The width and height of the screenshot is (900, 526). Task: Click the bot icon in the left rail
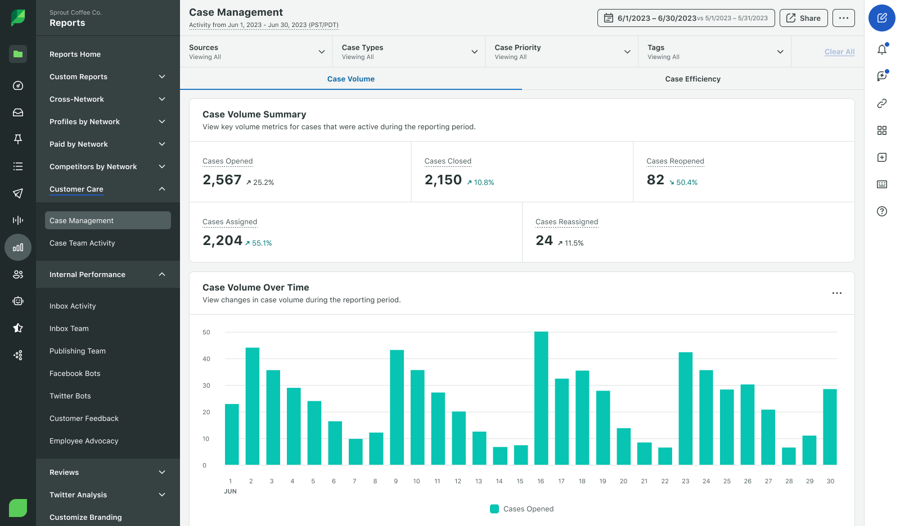point(18,301)
